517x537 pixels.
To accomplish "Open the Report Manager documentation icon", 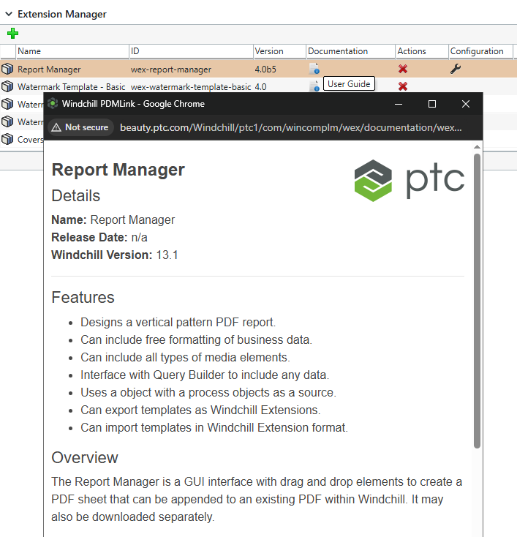I will click(314, 70).
